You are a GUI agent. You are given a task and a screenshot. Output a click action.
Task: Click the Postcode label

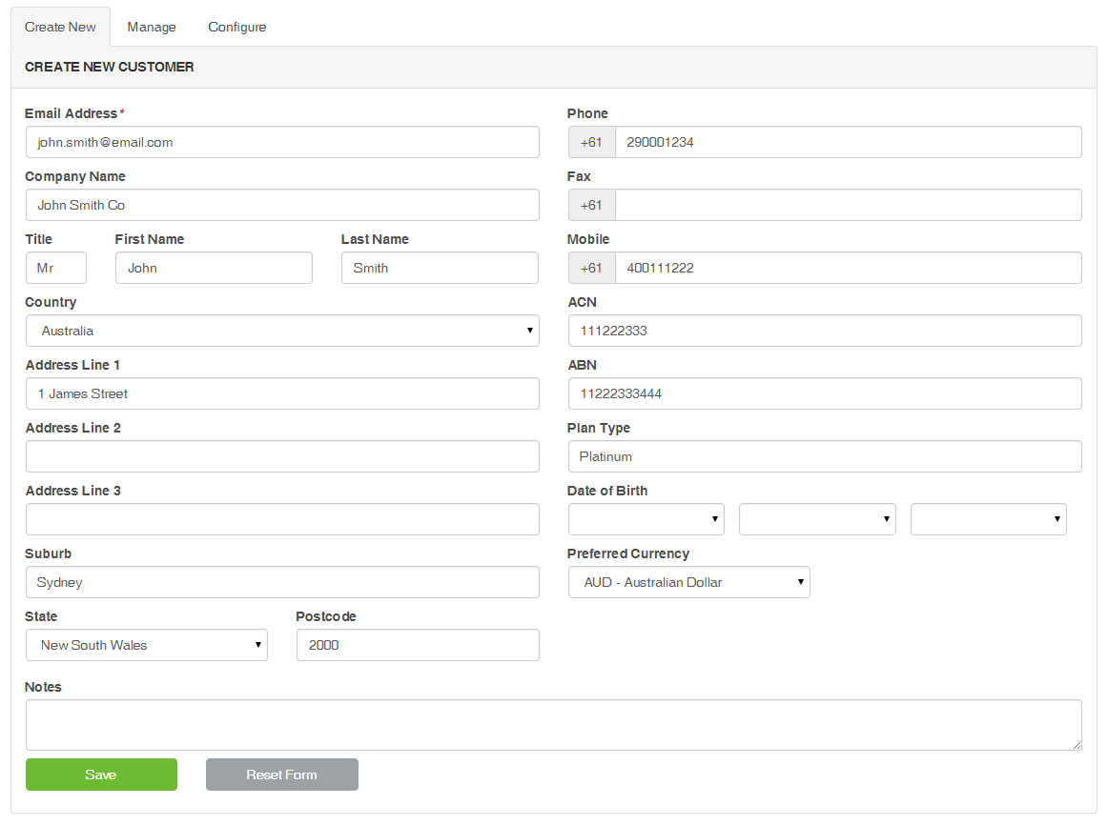coord(326,616)
